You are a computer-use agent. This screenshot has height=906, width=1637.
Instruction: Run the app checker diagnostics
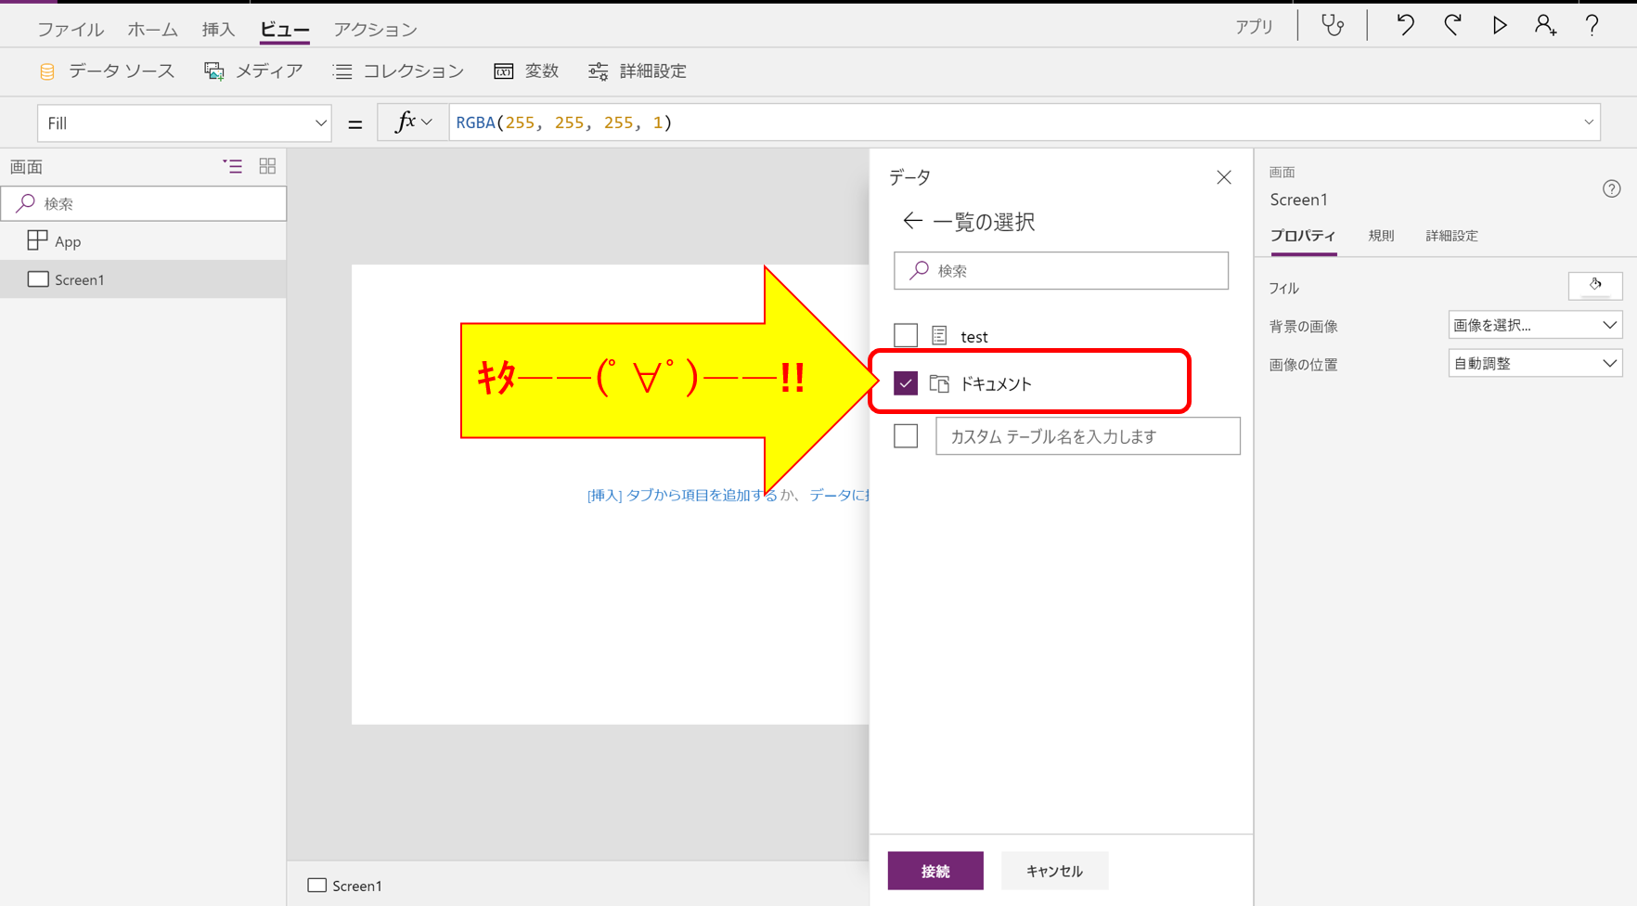[x=1332, y=25]
